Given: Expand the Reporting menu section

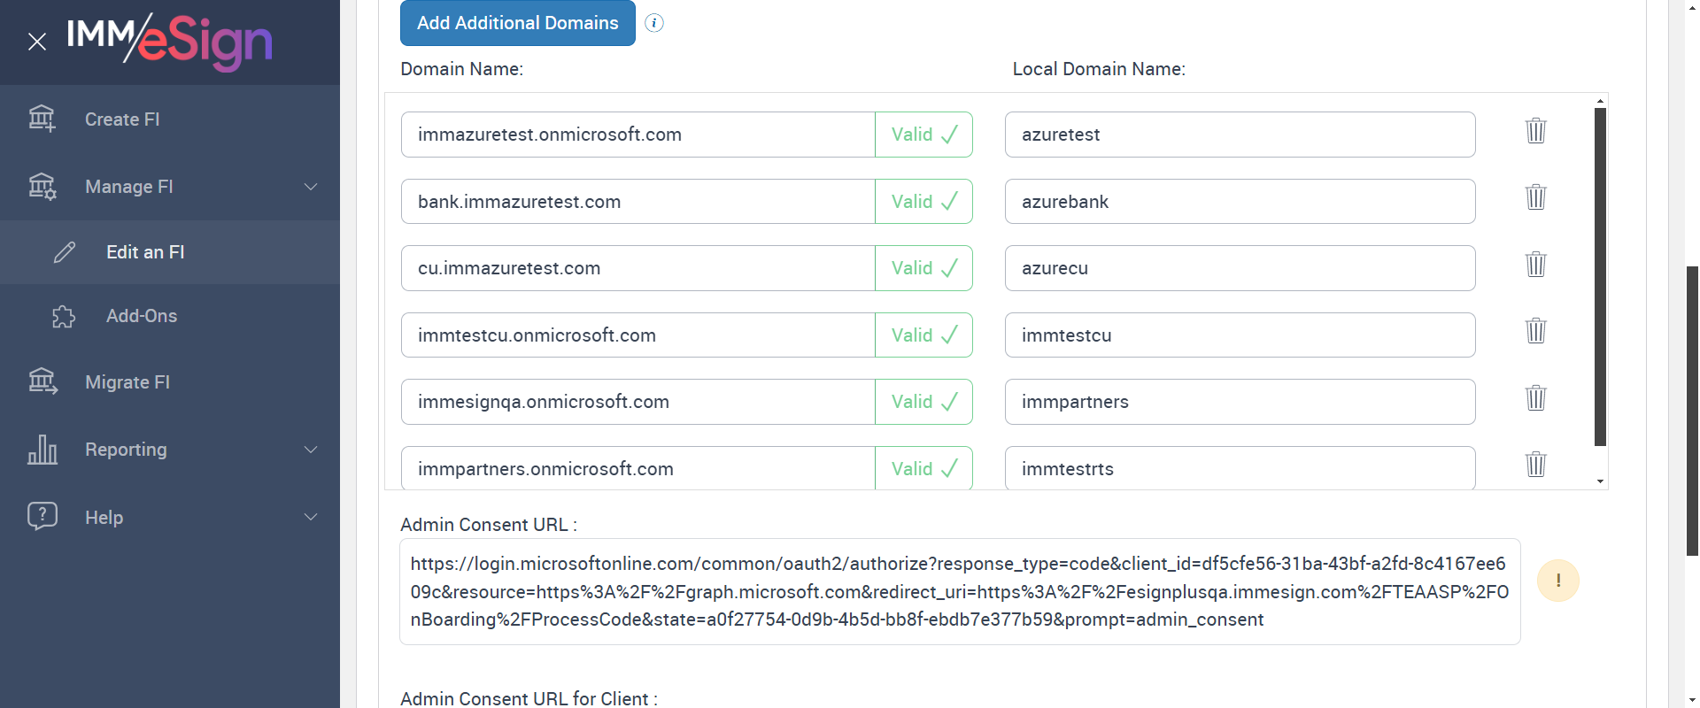Looking at the screenshot, I should click(311, 450).
